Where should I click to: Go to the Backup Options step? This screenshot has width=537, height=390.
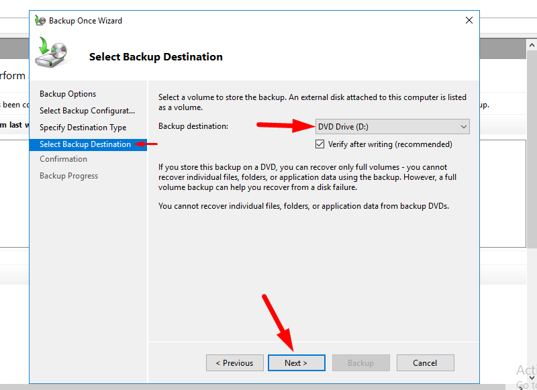(x=68, y=94)
